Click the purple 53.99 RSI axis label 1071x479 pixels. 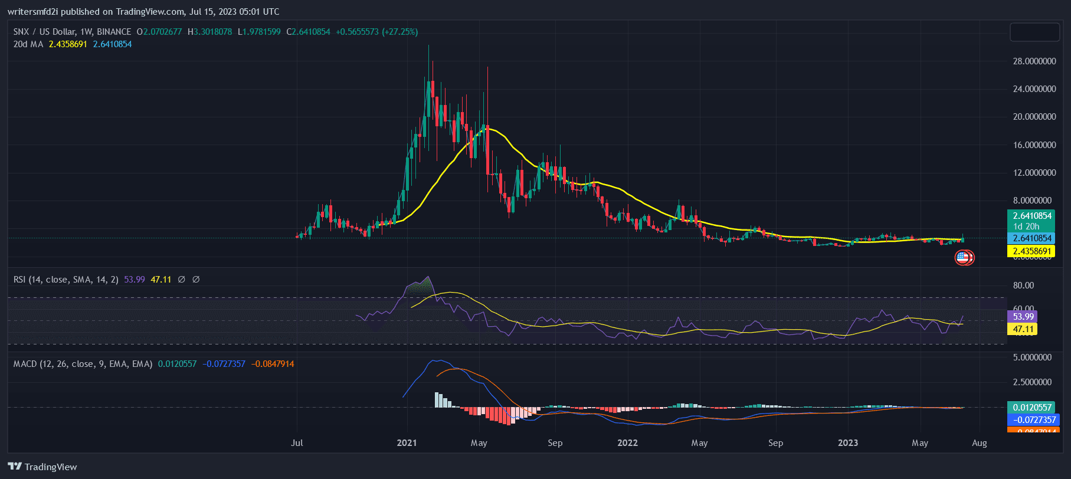pos(1023,317)
